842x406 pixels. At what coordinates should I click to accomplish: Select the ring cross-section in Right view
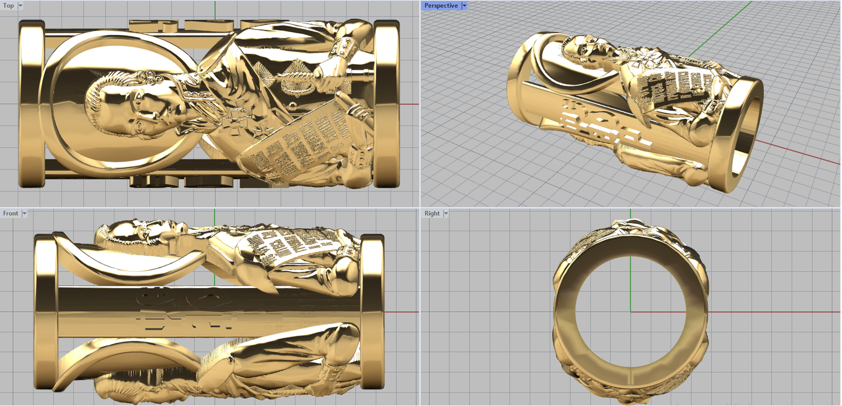coord(630,311)
